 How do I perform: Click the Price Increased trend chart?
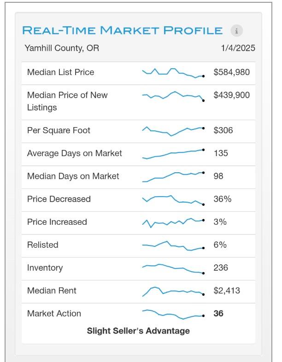173,223
